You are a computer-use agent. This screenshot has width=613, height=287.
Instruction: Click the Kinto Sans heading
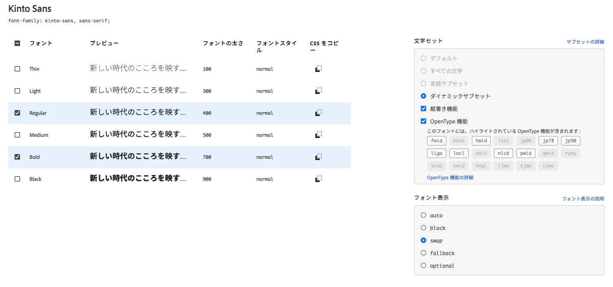coord(30,9)
